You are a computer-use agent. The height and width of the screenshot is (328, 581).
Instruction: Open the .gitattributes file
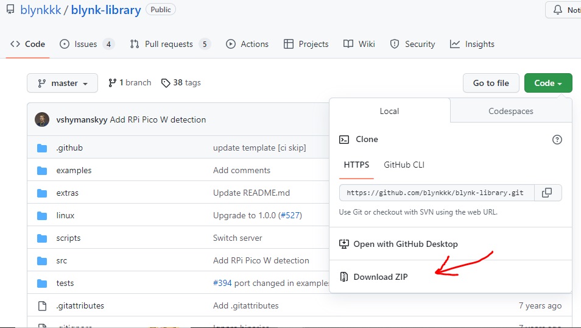click(x=80, y=305)
